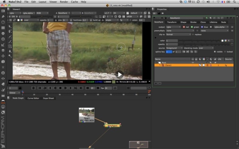Pick the Dodge tool in viewer toolbar

pyautogui.click(x=10, y=56)
